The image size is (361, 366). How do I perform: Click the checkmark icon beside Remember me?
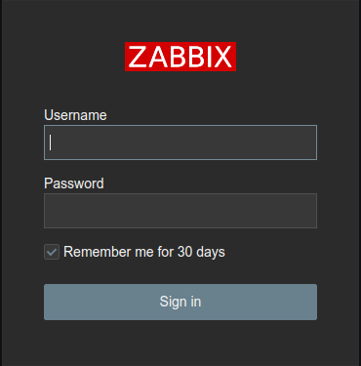pyautogui.click(x=52, y=252)
